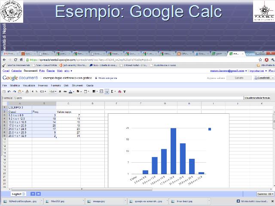Screen dimensions: 275x206
Task: Go to the browser home icon
Action: click(21, 60)
